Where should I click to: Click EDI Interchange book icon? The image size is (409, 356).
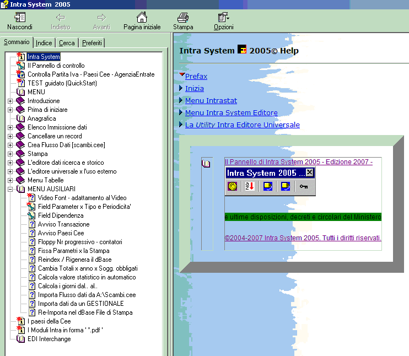pos(20,339)
